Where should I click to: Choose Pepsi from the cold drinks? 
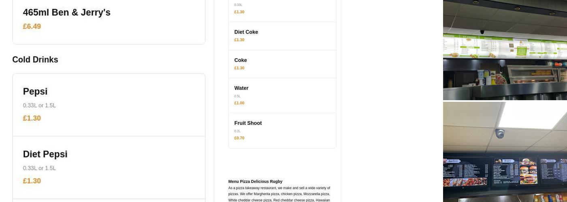click(x=35, y=92)
